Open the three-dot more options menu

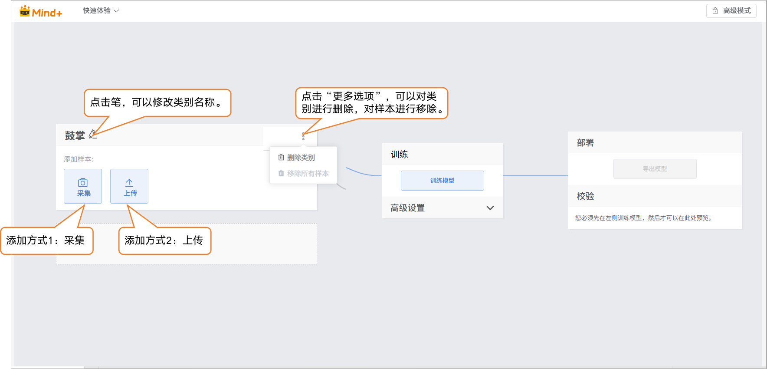click(x=303, y=136)
